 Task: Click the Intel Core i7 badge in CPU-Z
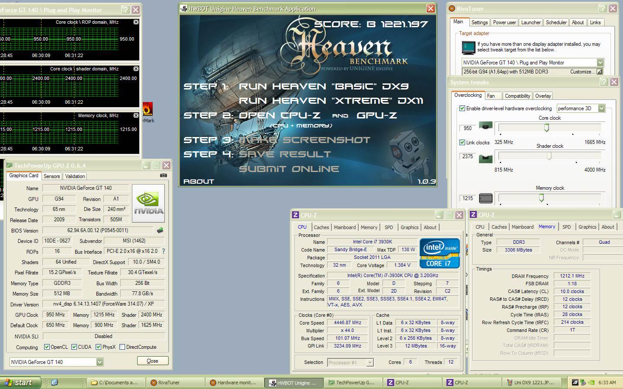(439, 253)
